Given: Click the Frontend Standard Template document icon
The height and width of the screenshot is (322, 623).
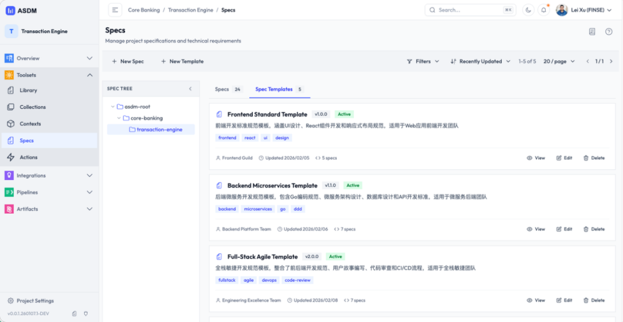Looking at the screenshot, I should click(219, 114).
